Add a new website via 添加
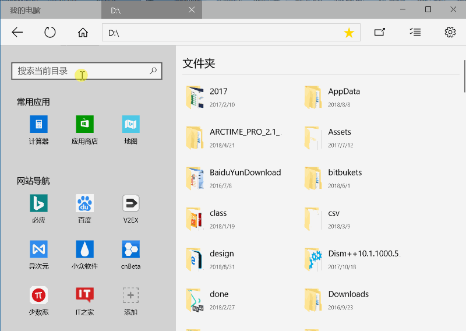 coord(130,301)
